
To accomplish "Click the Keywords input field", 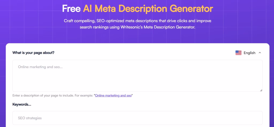I will (137, 118).
